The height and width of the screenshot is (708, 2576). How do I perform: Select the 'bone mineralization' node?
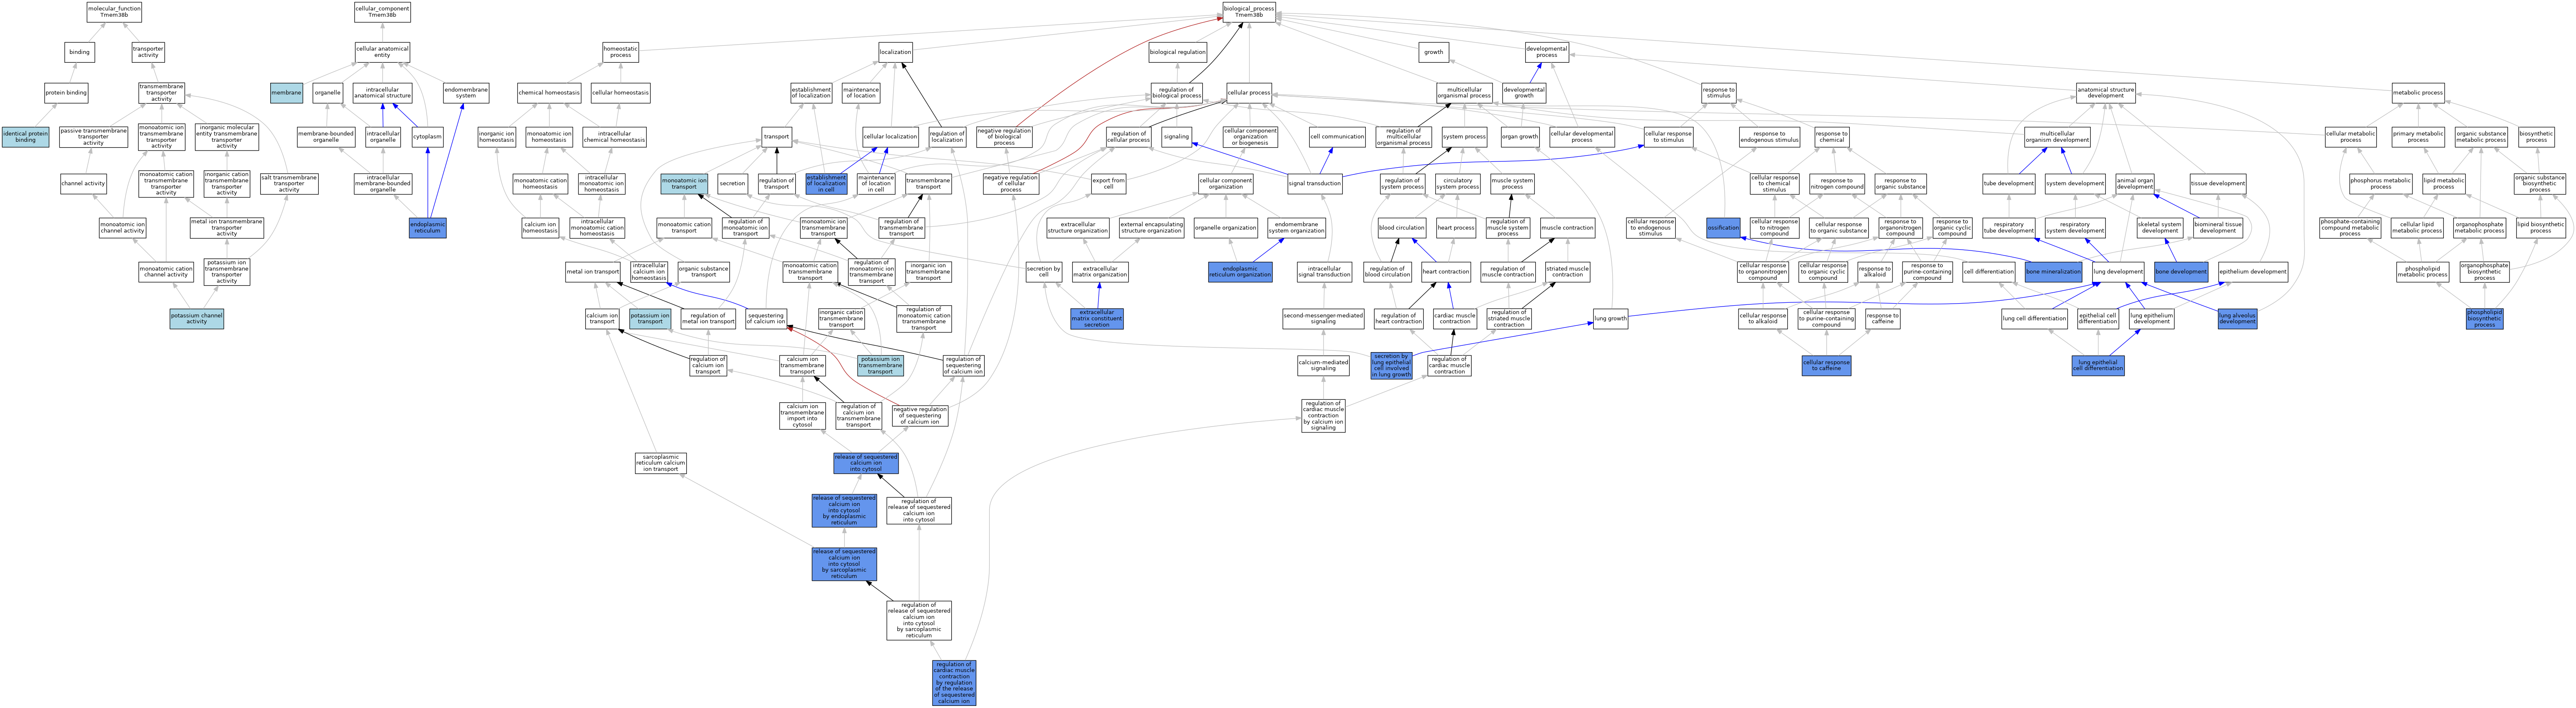coord(2053,272)
